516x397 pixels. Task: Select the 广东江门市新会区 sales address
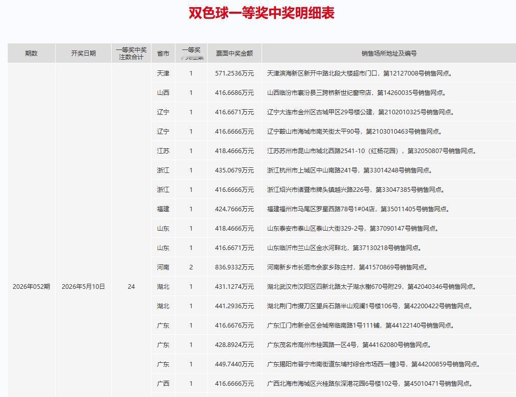(x=361, y=326)
